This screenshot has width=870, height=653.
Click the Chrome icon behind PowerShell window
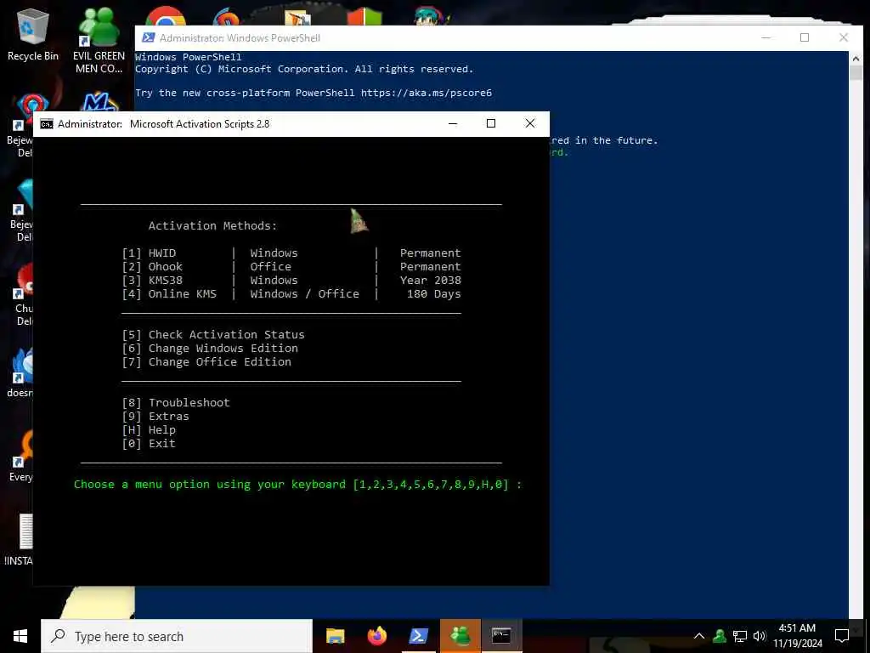166,15
